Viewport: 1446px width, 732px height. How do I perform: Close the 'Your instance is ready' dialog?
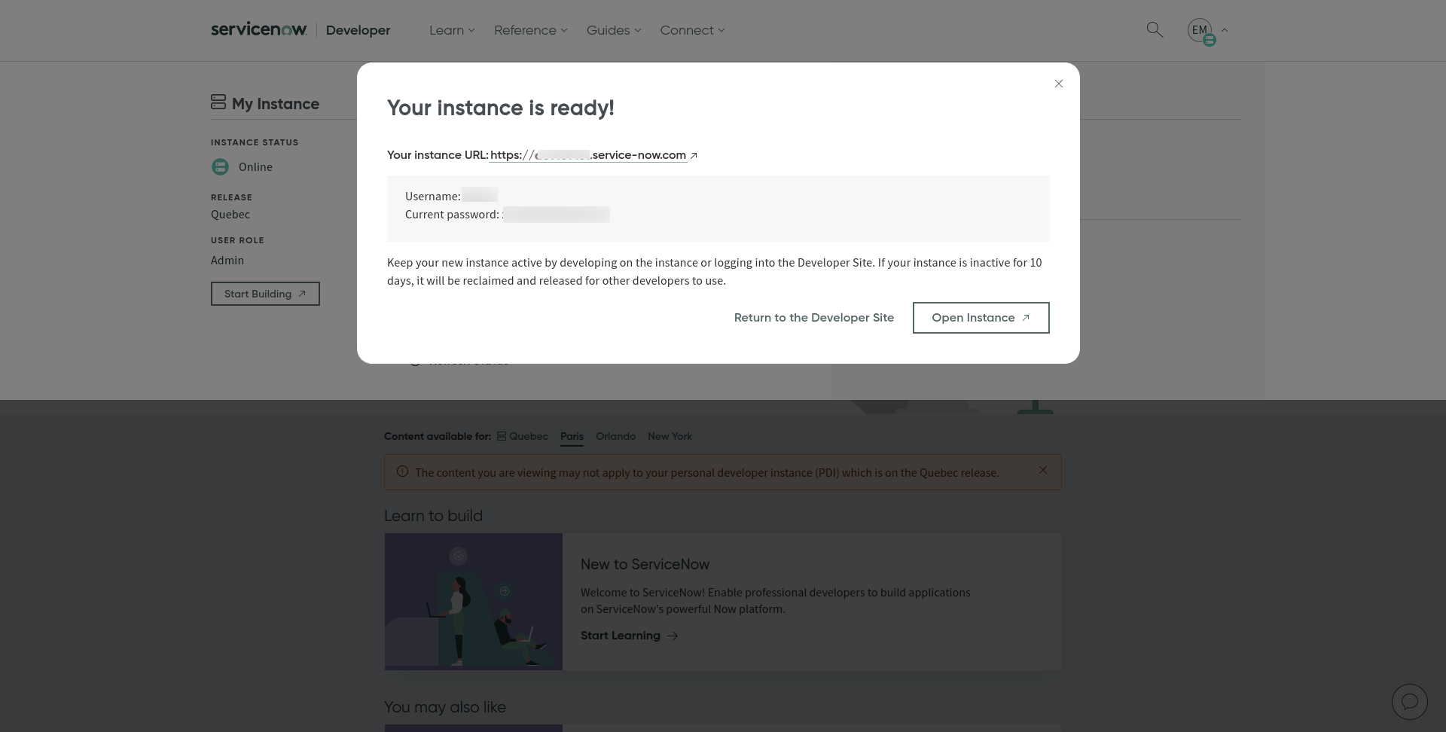1059,84
